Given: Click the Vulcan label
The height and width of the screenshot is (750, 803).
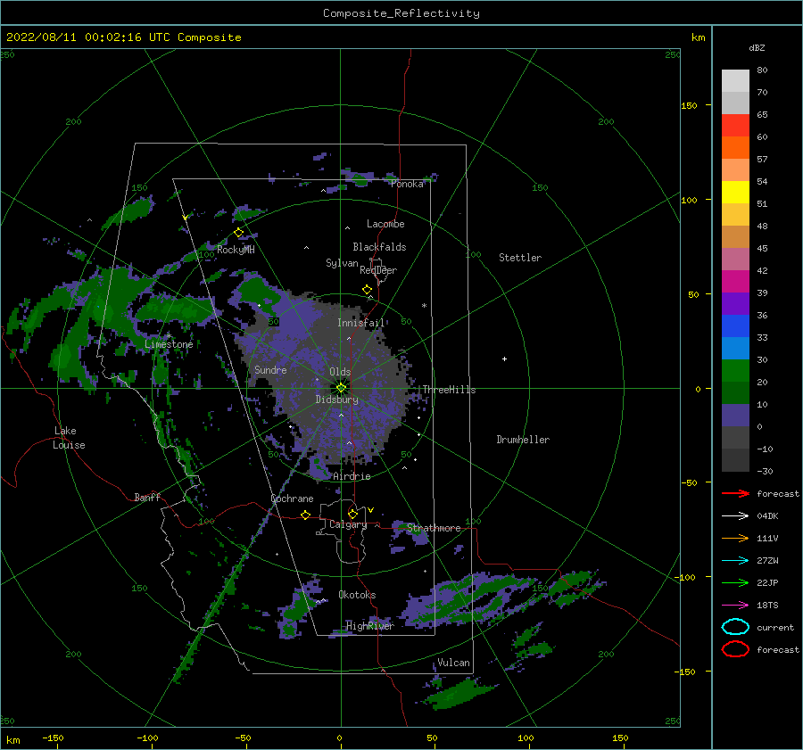Looking at the screenshot, I should (453, 663).
